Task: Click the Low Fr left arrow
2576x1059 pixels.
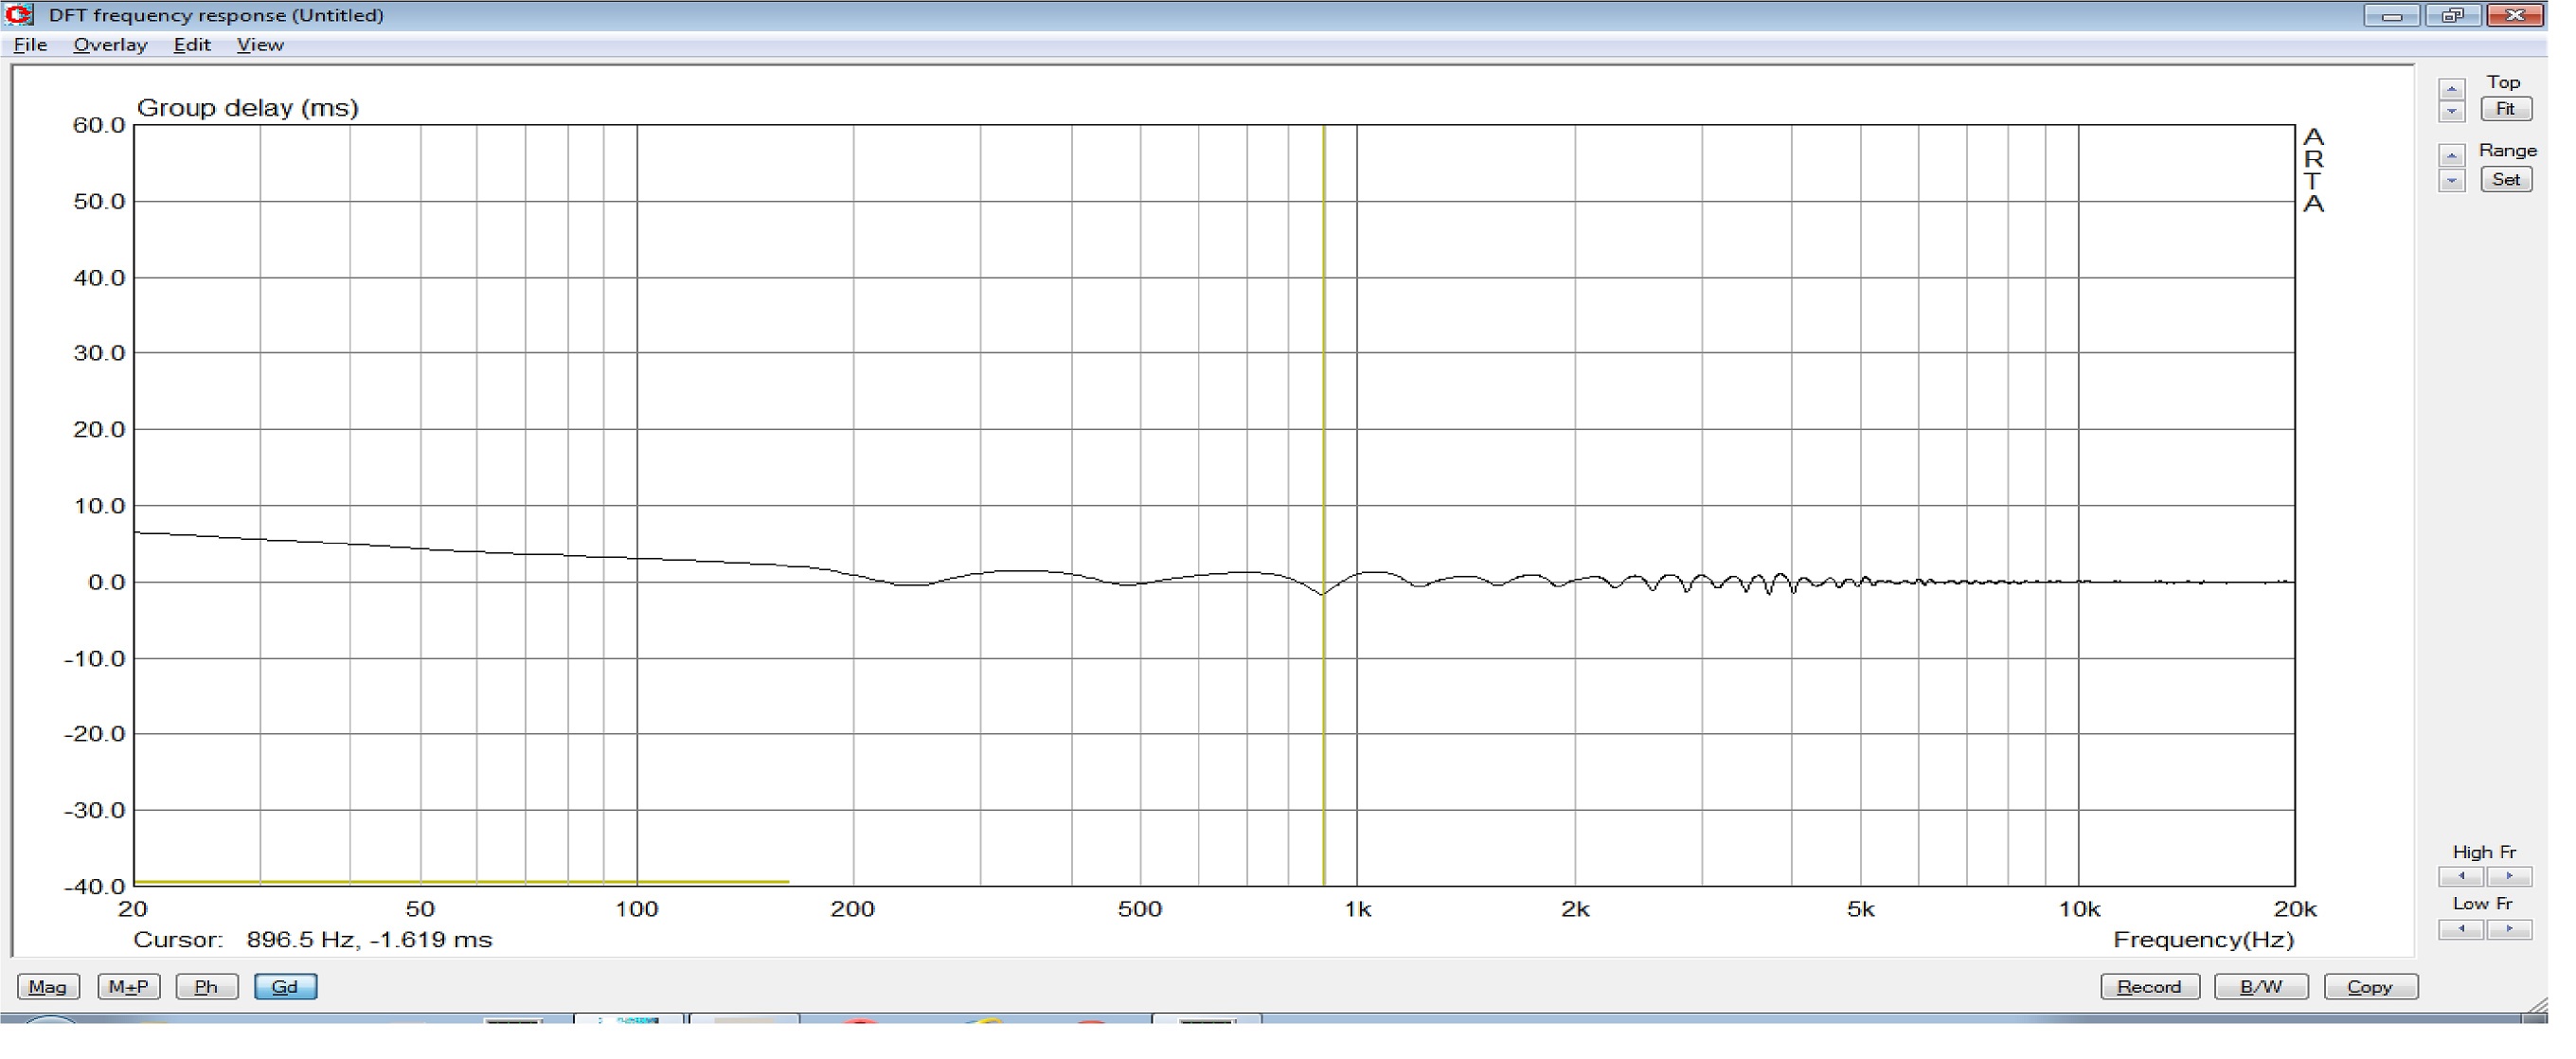Action: click(2461, 929)
